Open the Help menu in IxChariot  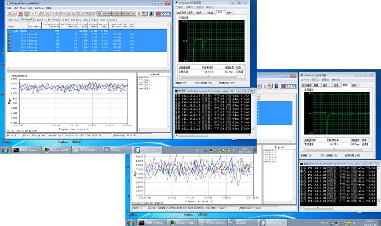[x=49, y=8]
